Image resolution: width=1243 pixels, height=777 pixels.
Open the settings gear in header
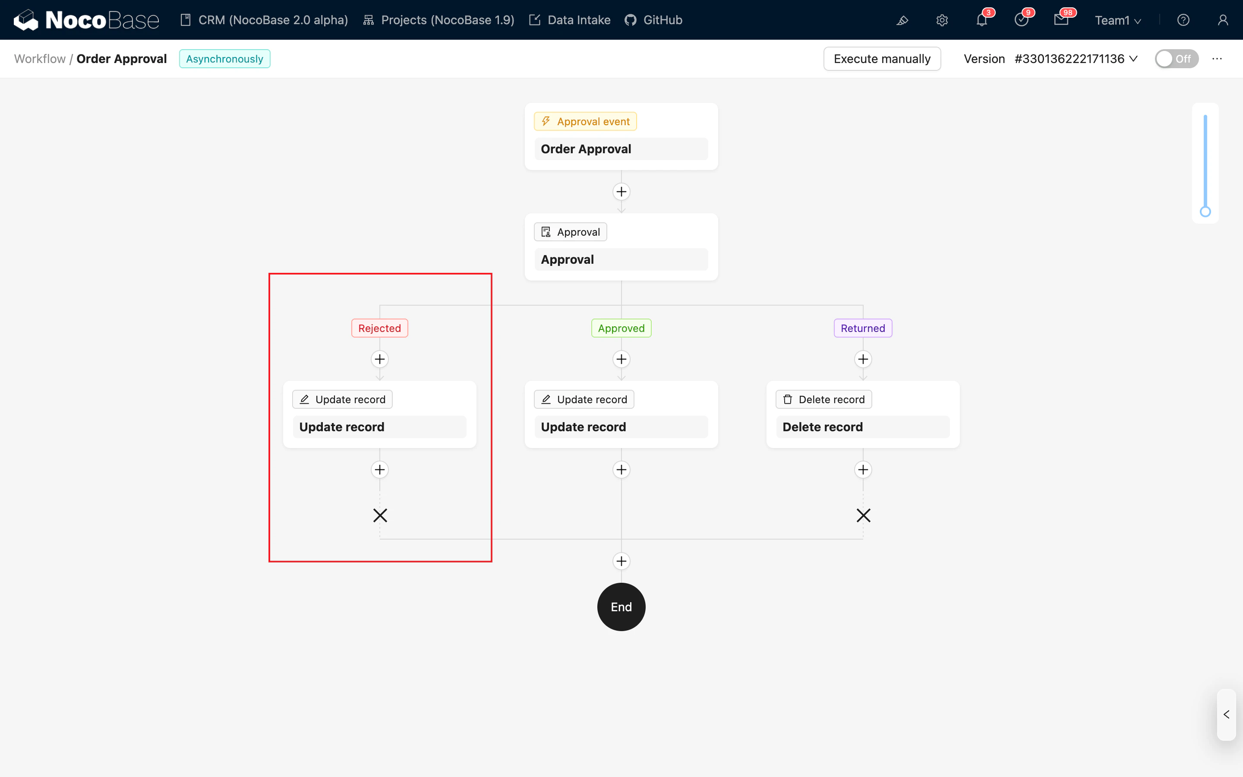(941, 20)
